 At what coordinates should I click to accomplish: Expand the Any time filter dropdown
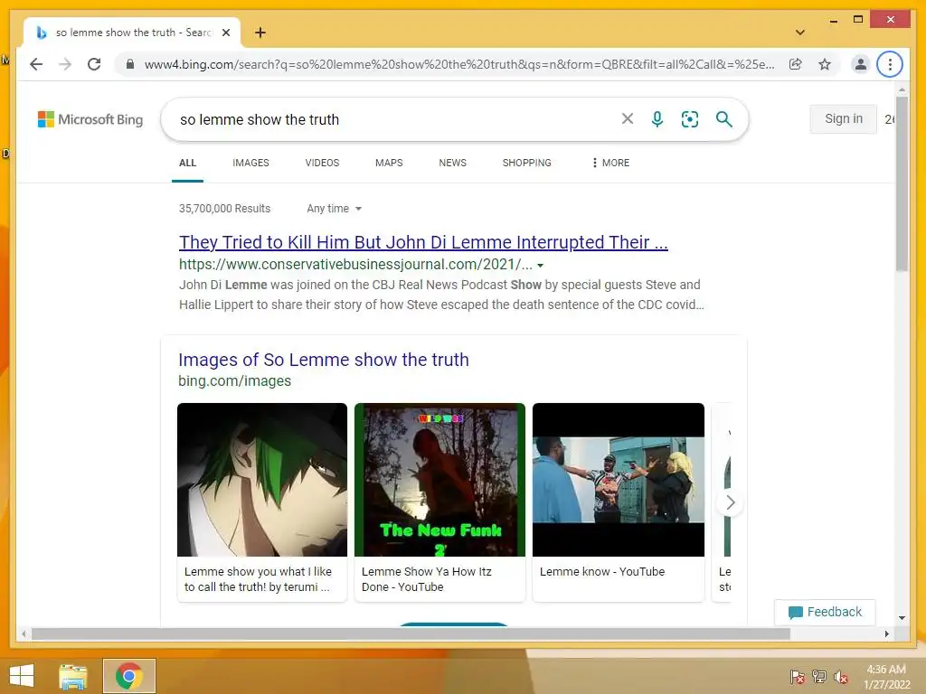point(335,209)
